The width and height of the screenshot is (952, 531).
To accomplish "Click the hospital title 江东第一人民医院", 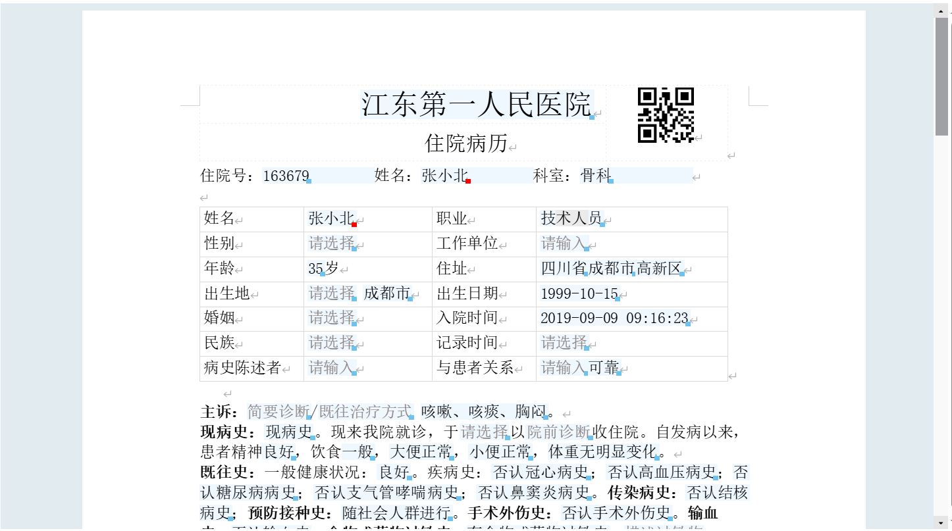I will tap(476, 105).
